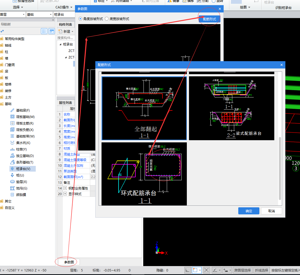Open the 新建 dropdown arrow
This screenshot has height=275, width=300.
[x=73, y=32]
